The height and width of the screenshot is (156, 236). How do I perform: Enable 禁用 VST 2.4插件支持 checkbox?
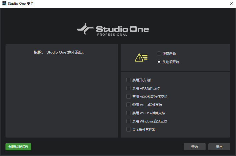(x=128, y=113)
